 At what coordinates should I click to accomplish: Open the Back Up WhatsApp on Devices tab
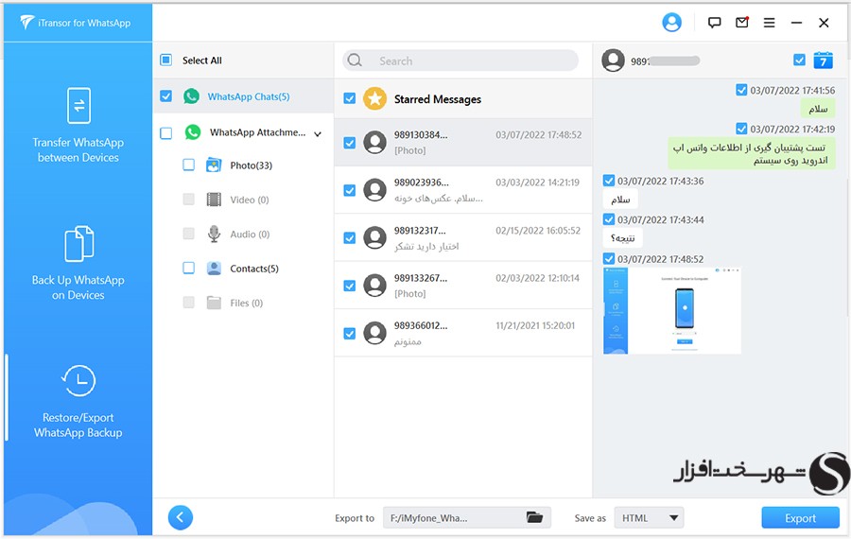pos(78,263)
